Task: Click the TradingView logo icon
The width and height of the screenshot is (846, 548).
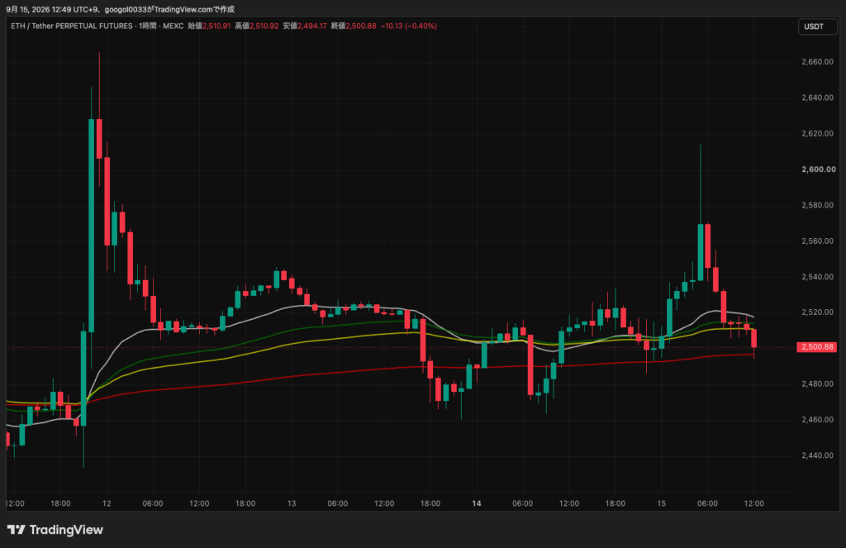Action: coord(17,530)
